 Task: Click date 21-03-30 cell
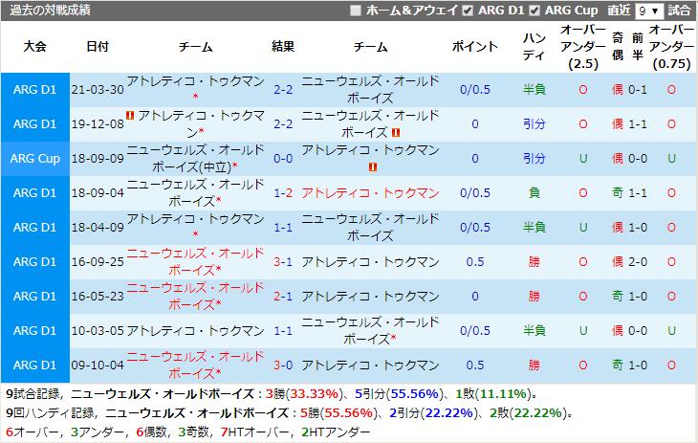pyautogui.click(x=98, y=90)
